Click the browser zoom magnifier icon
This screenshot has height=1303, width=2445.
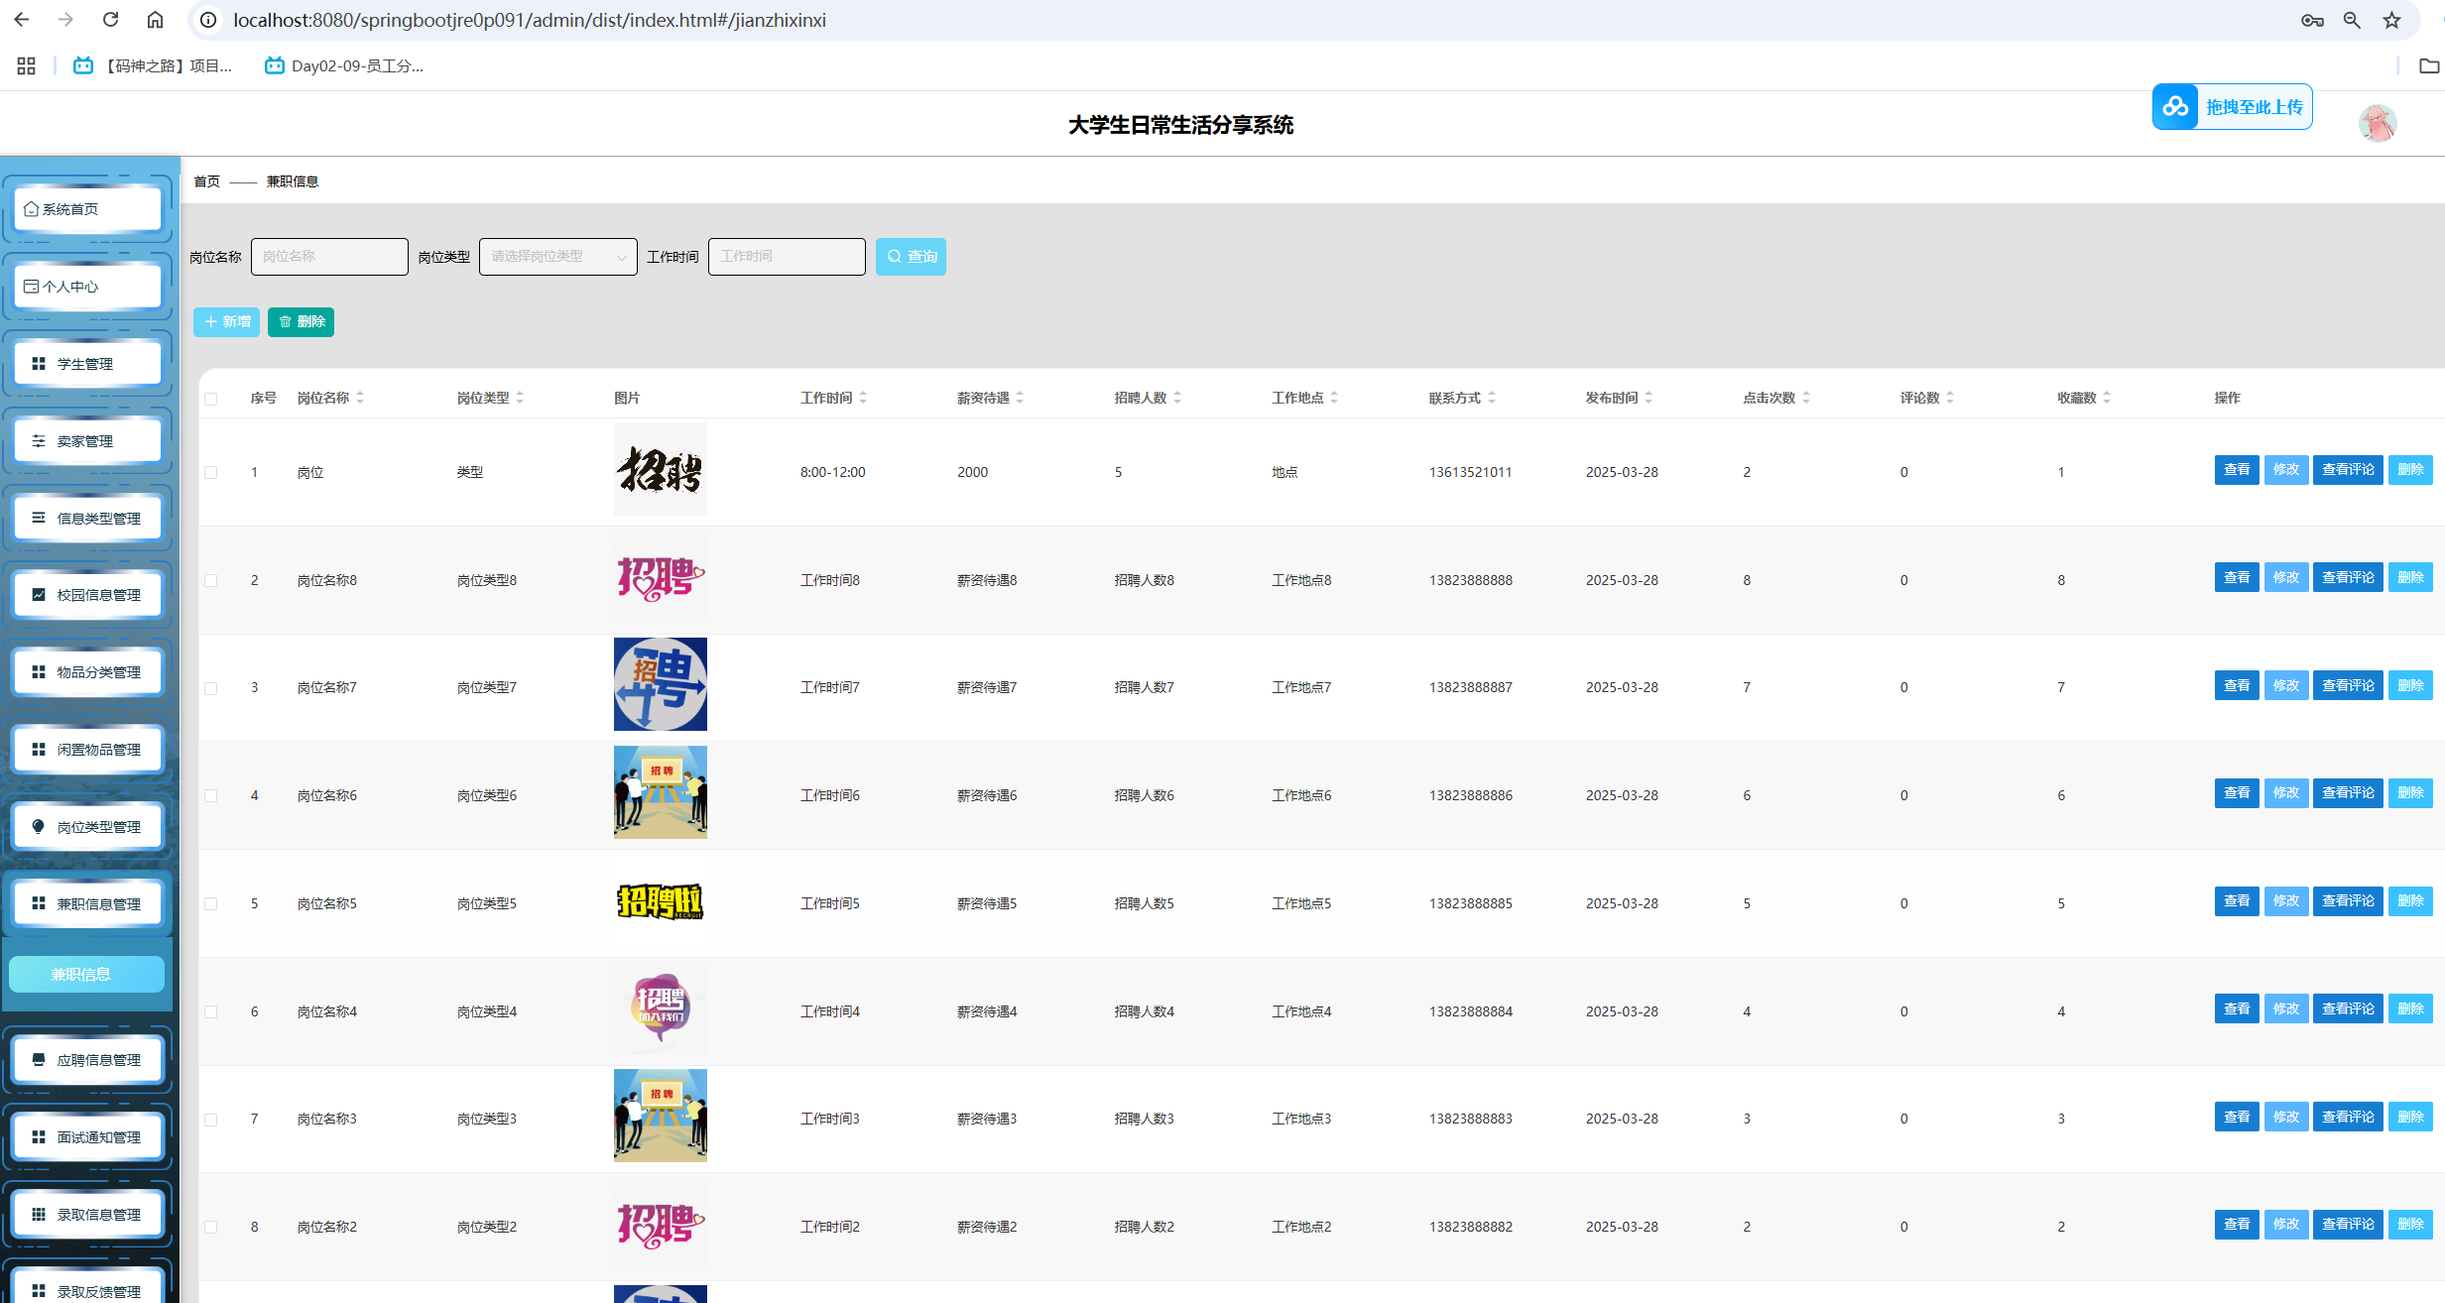[2351, 20]
